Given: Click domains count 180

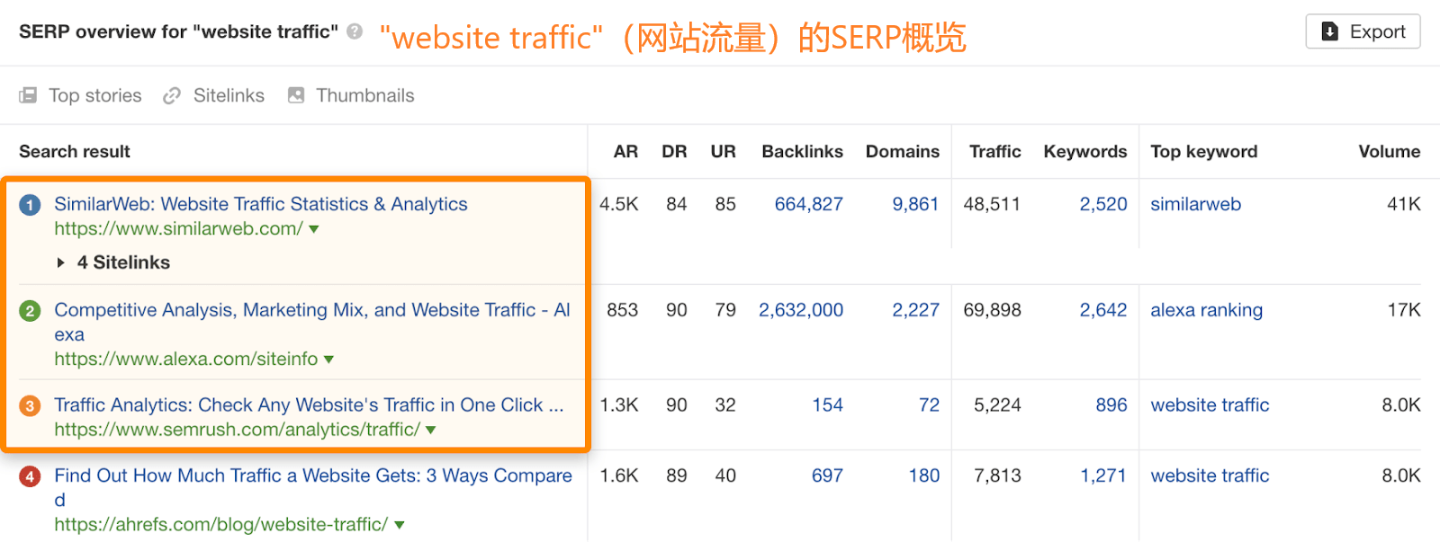Looking at the screenshot, I should tap(924, 475).
